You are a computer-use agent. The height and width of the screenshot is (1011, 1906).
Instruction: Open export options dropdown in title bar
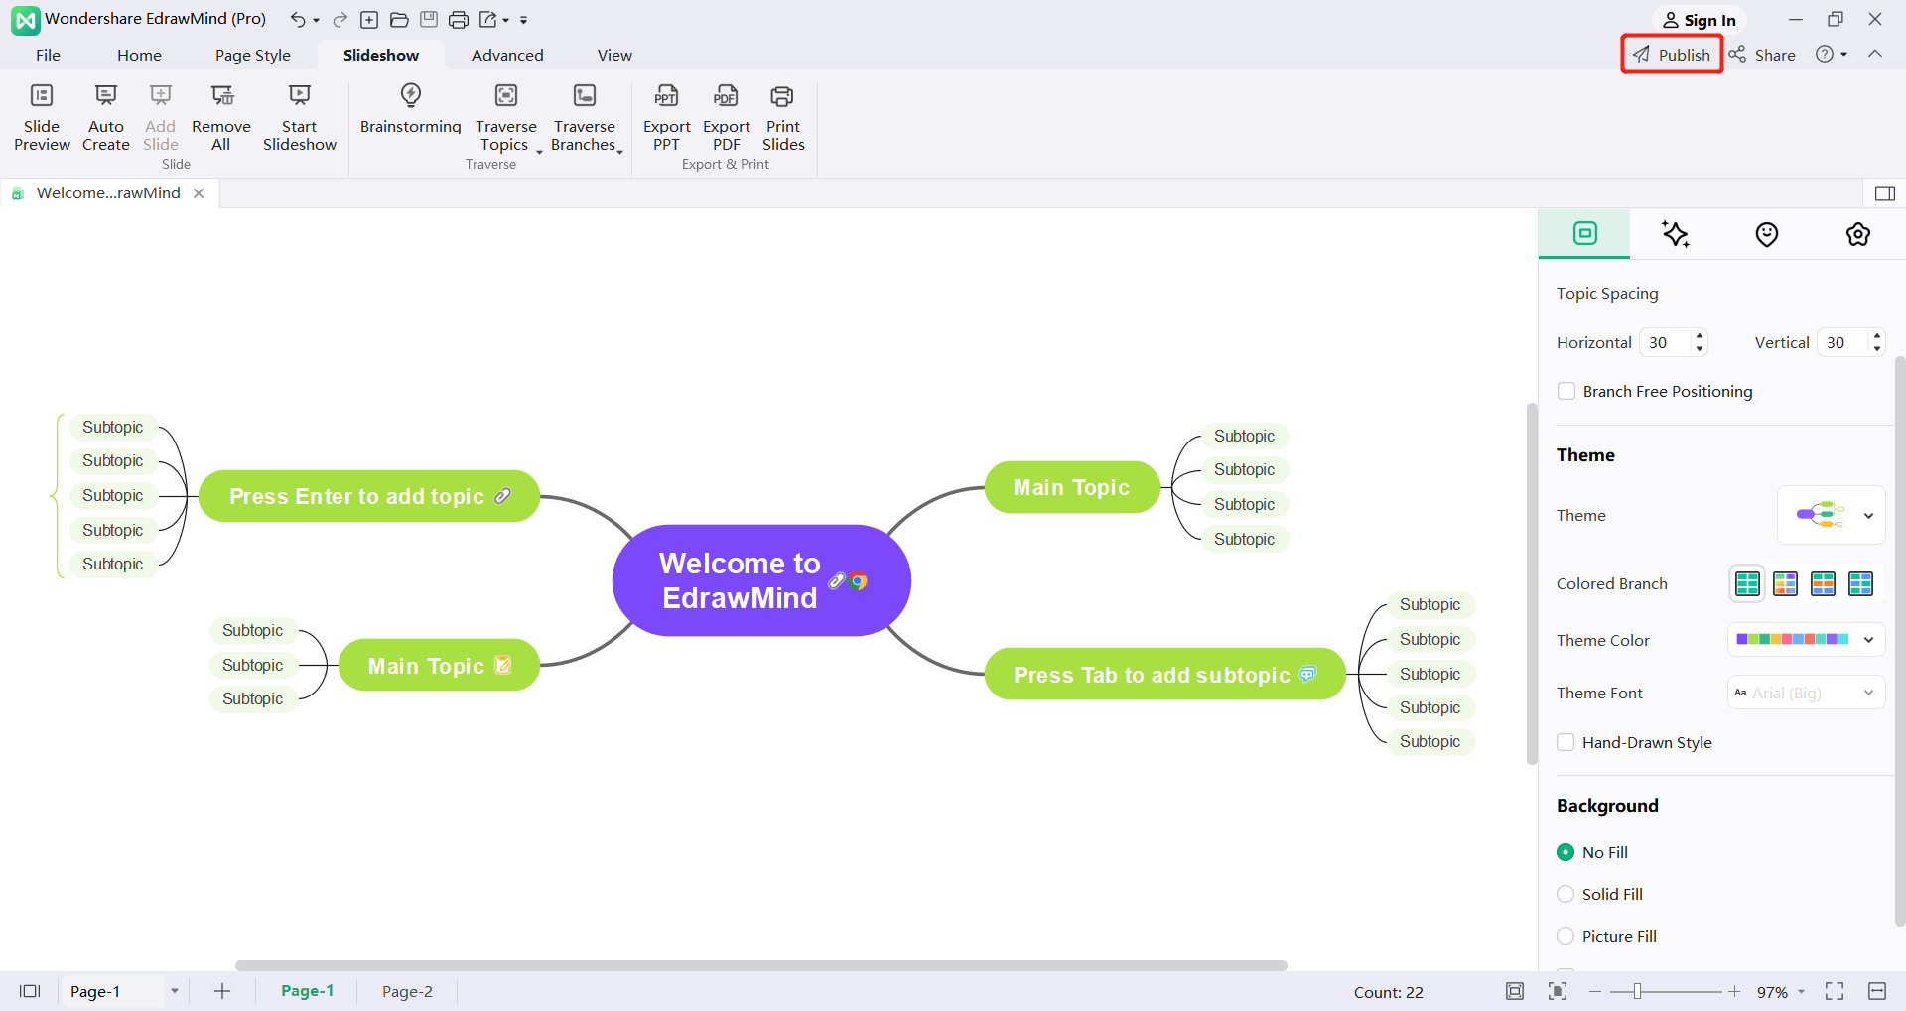tap(505, 21)
